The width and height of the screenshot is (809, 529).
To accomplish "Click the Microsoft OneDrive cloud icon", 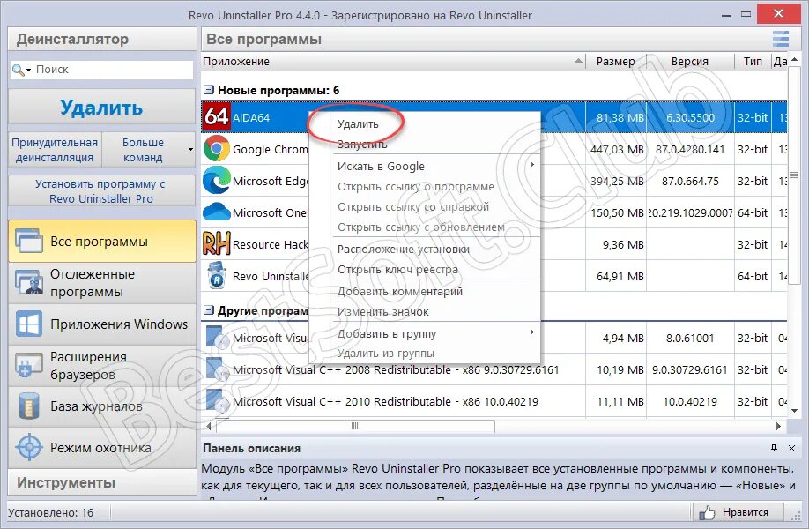I will pos(216,212).
